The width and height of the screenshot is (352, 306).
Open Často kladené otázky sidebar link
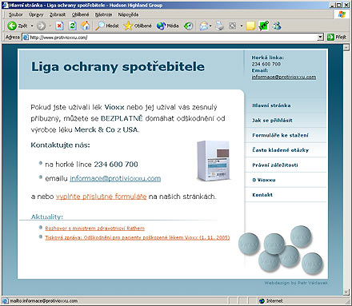point(280,150)
